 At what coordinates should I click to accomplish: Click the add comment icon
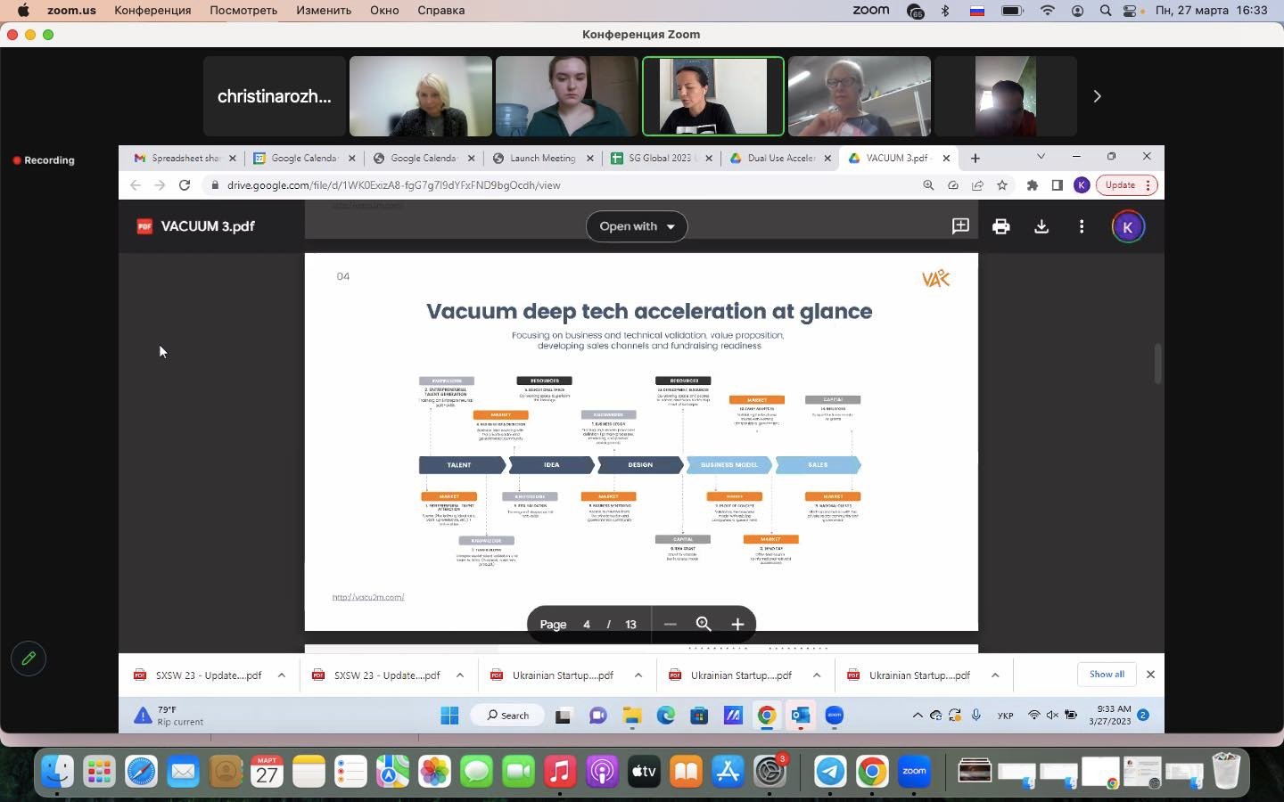960,226
